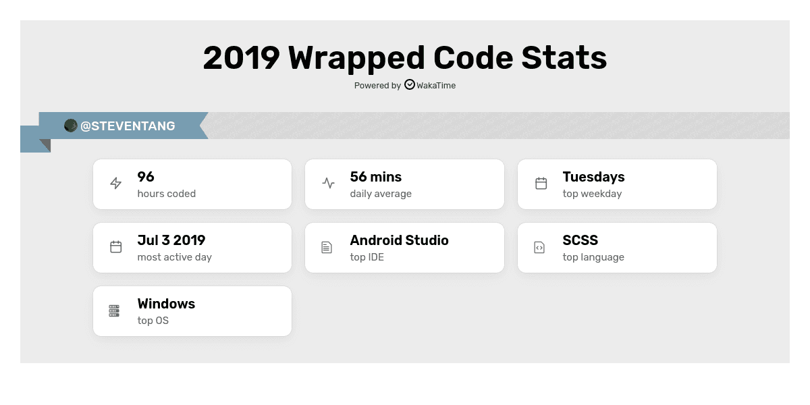
Task: Click the Powered by text label
Action: (x=377, y=86)
